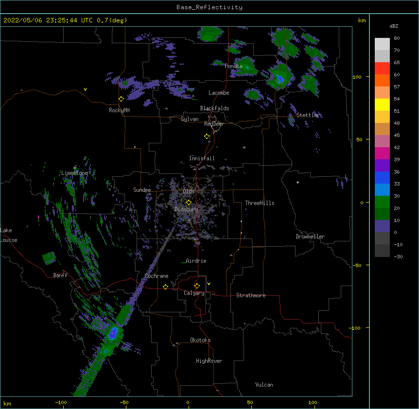The height and width of the screenshot is (409, 419).
Task: Click the Olds town label
Action: click(x=189, y=191)
